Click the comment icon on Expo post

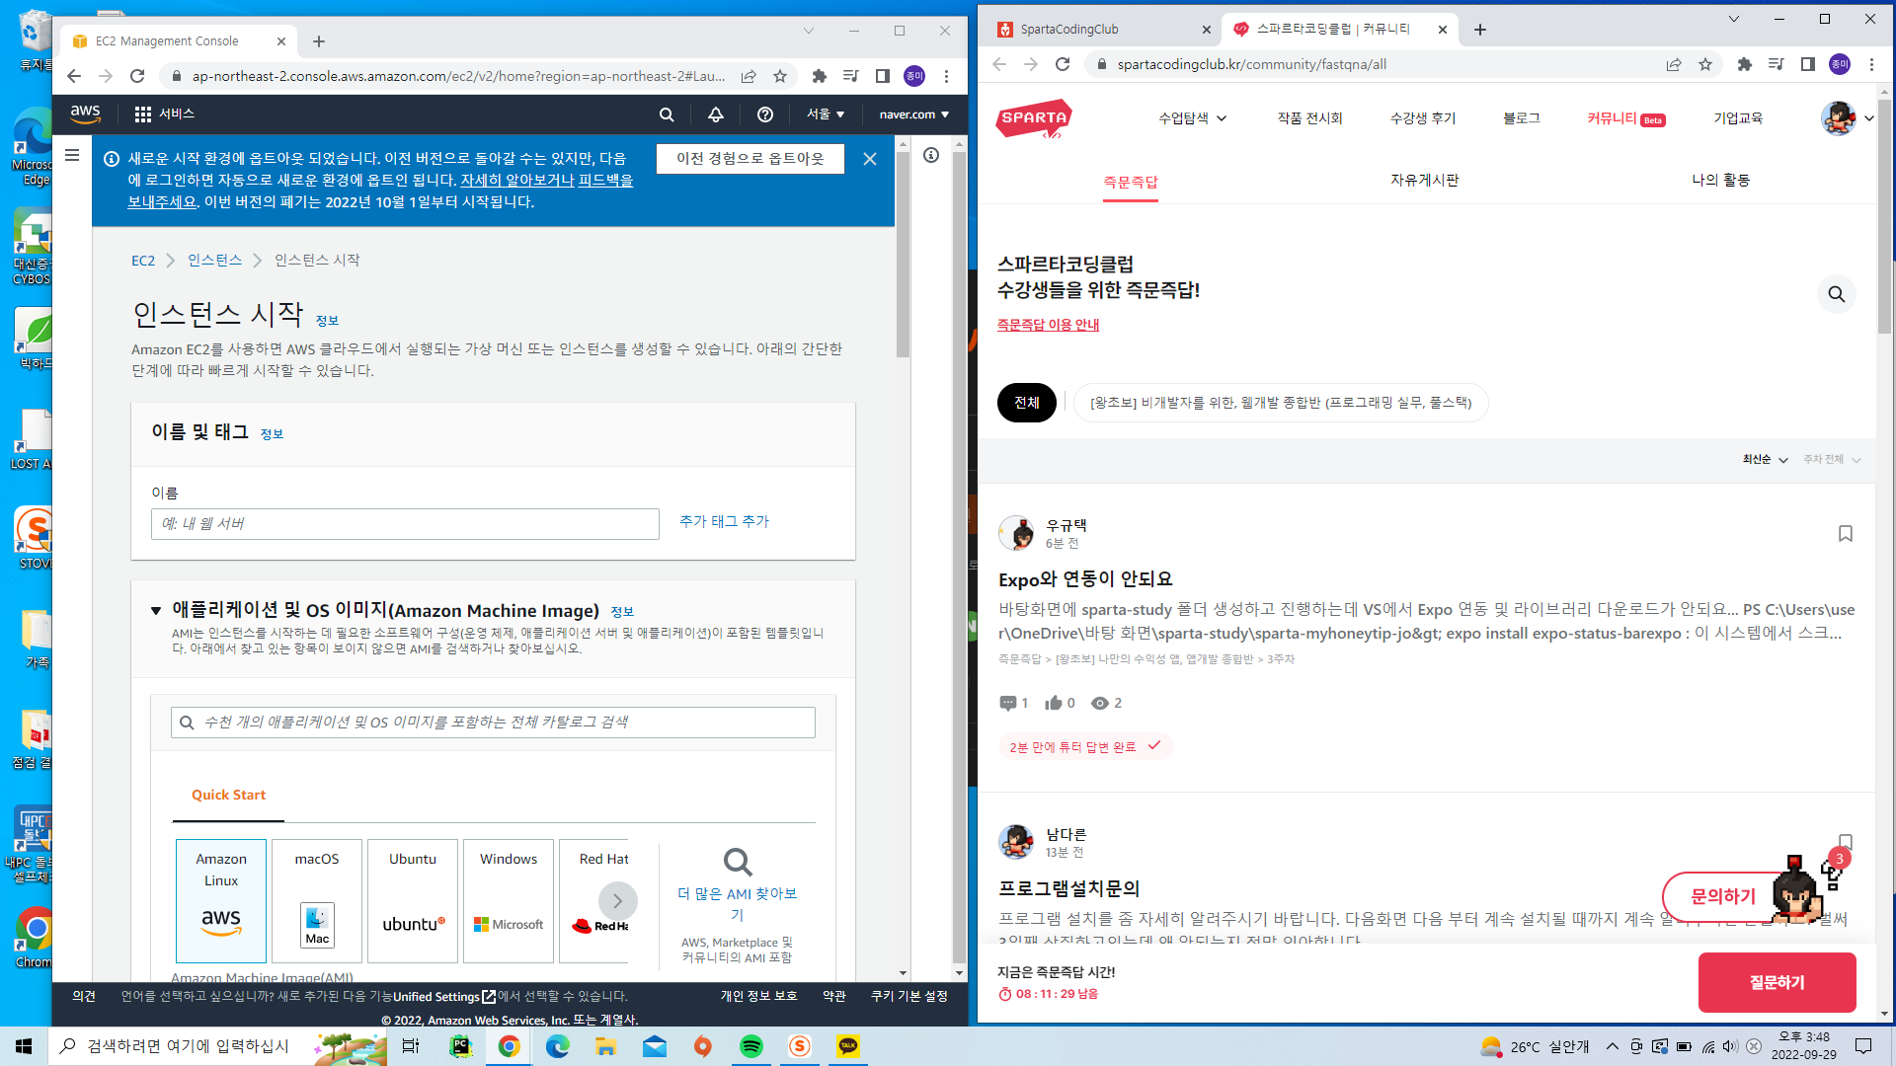click(x=1008, y=704)
